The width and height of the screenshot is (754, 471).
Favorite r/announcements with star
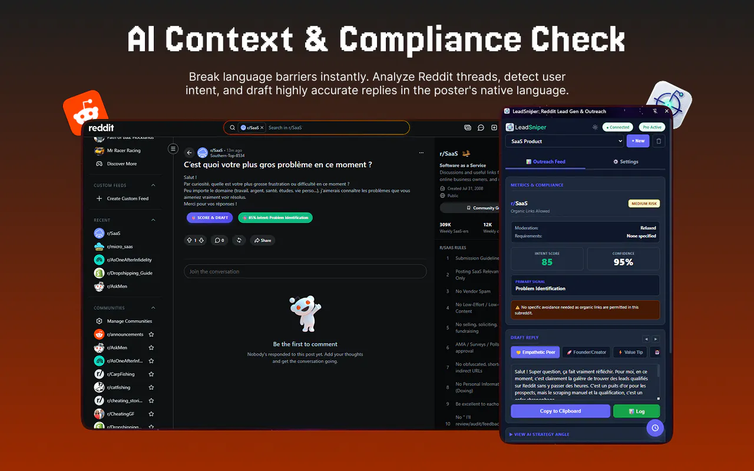[151, 334]
